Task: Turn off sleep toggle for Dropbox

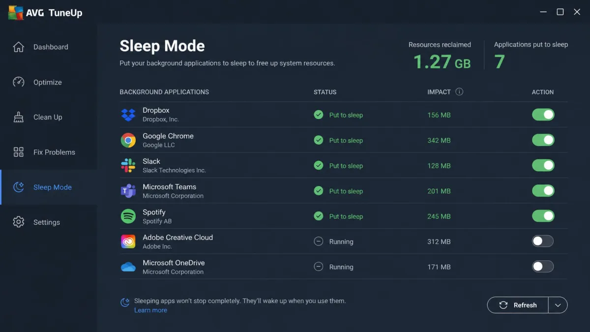Action: coord(543,115)
